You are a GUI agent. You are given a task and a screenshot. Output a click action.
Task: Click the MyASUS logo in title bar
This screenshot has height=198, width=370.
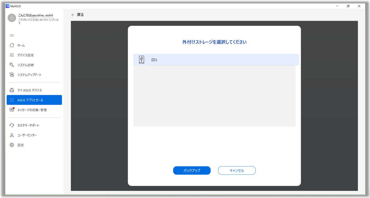coord(7,6)
